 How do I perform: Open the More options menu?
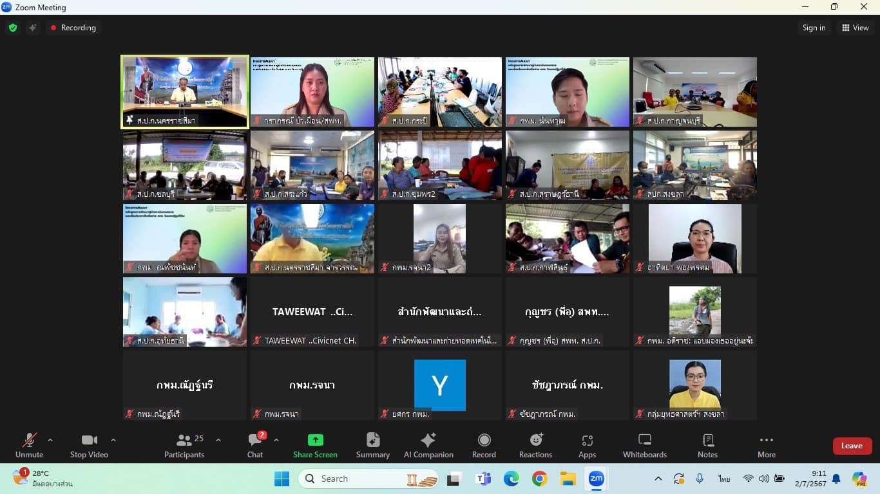click(x=767, y=446)
